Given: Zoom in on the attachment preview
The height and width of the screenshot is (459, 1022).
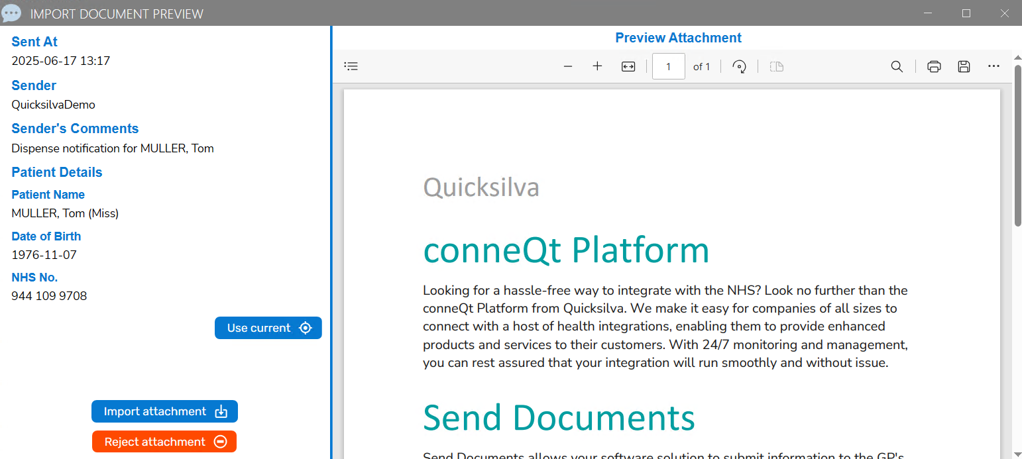Looking at the screenshot, I should pos(597,66).
